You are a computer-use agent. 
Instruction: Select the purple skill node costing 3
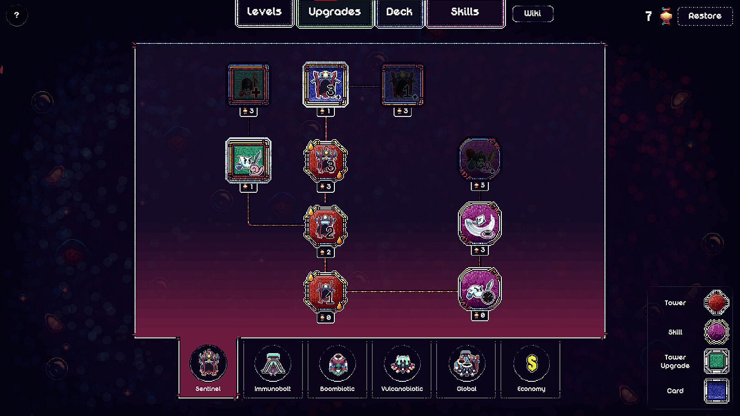point(480,223)
